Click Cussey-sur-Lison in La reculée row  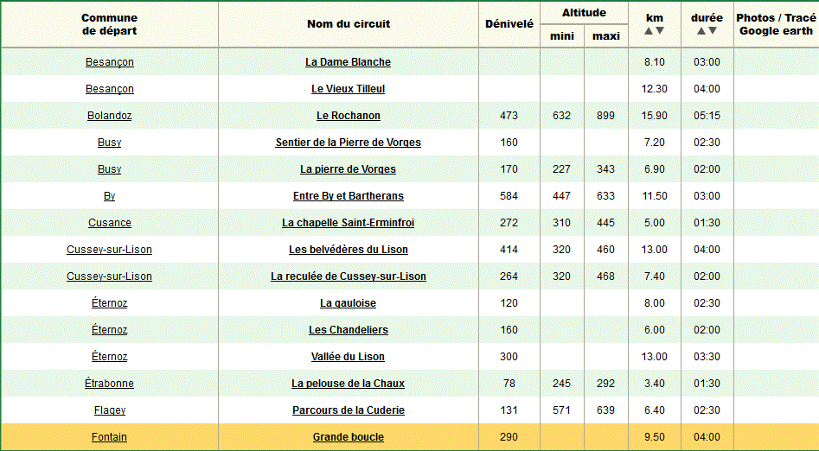(x=110, y=276)
